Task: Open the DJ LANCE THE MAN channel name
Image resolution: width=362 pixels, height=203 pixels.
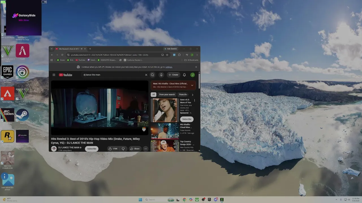Action: click(x=69, y=147)
